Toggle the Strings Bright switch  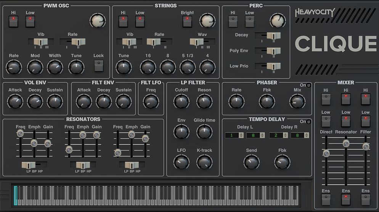tap(187, 21)
